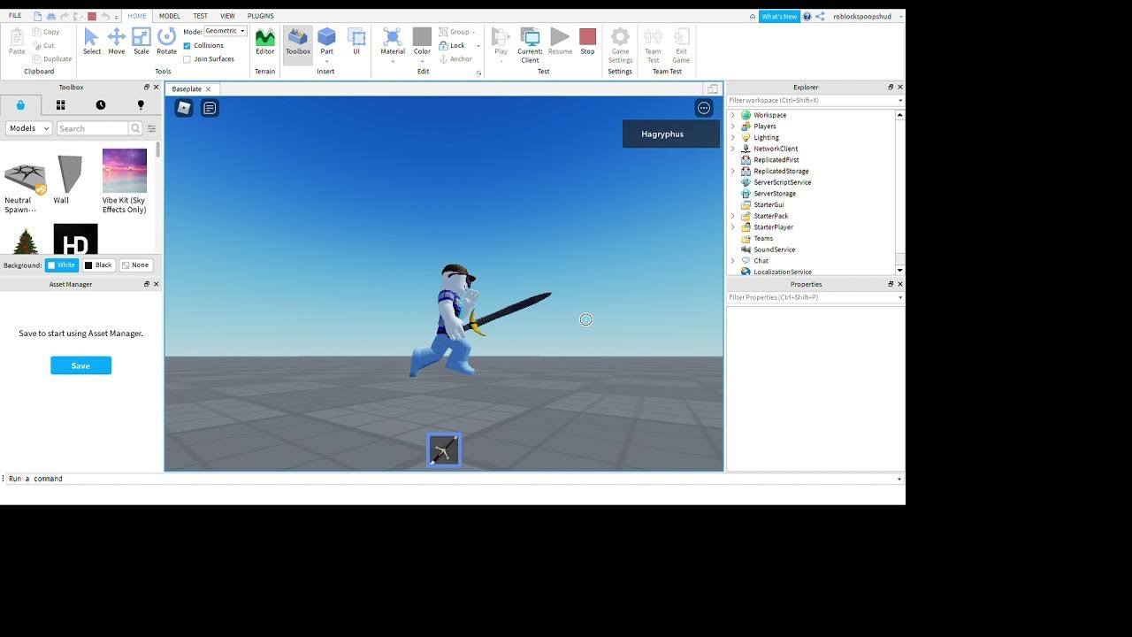The image size is (1132, 637).
Task: Click the blue Save button
Action: pos(80,365)
